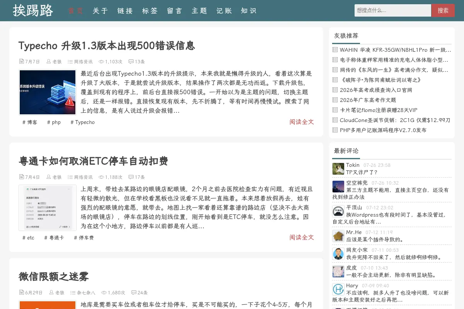Click the category list icon in the Typecho post
The height and width of the screenshot is (309, 464).
[70, 61]
